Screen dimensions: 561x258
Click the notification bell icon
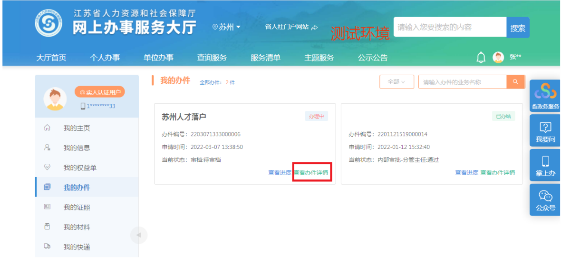pos(481,58)
